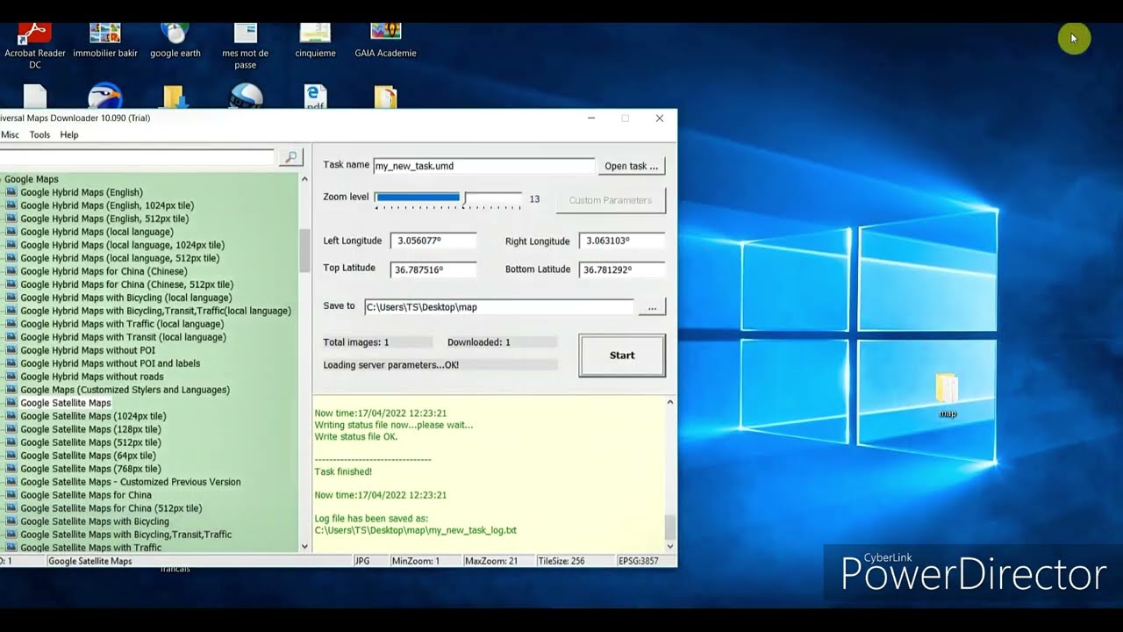Click the Right Longitude field
Viewport: 1123px width, 632px height.
pyautogui.click(x=622, y=241)
